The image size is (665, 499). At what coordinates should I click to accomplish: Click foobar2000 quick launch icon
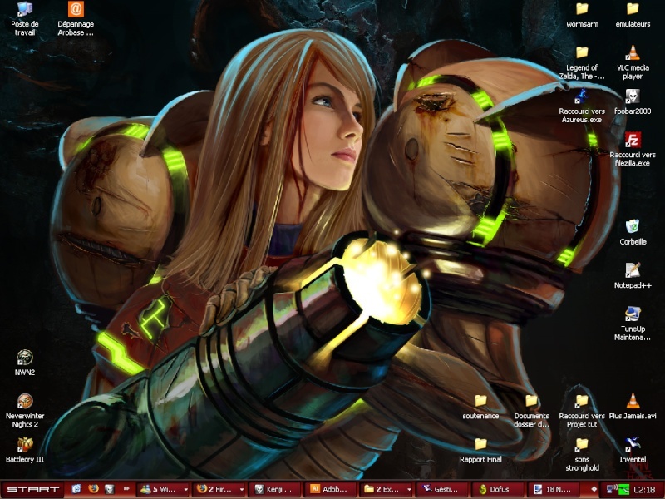(x=110, y=489)
